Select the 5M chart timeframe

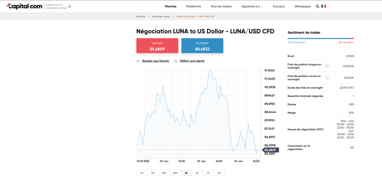[x=153, y=173]
